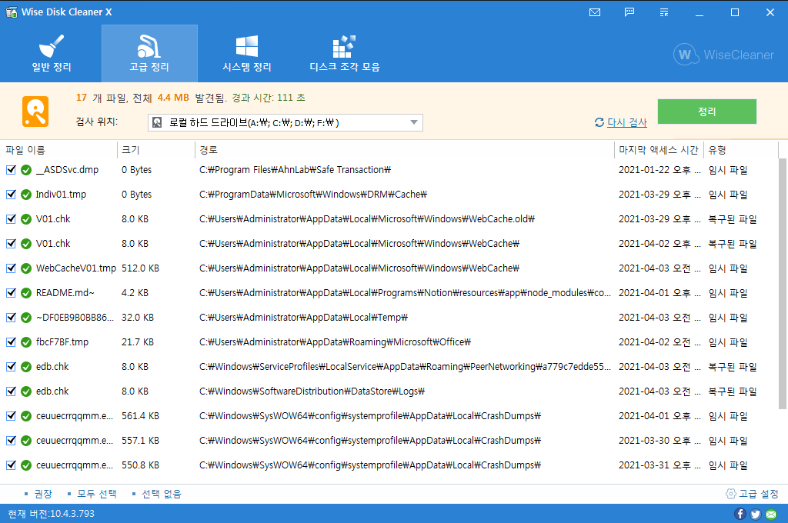Toggle checkbox for edb.chk in DataStore Logs
Viewport: 788px width, 523px height.
click(x=11, y=391)
